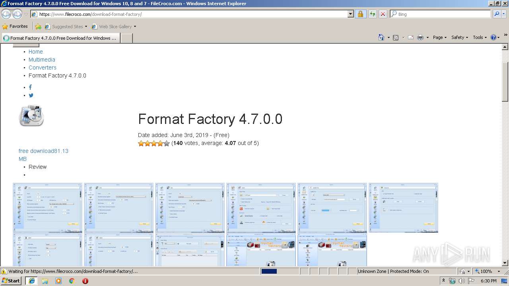509x286 pixels.
Task: Open Print options dropdown arrow
Action: (x=427, y=37)
